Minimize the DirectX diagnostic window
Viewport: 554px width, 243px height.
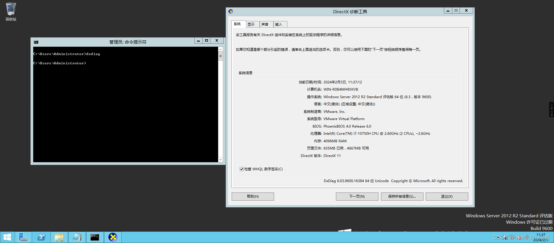pos(448,11)
